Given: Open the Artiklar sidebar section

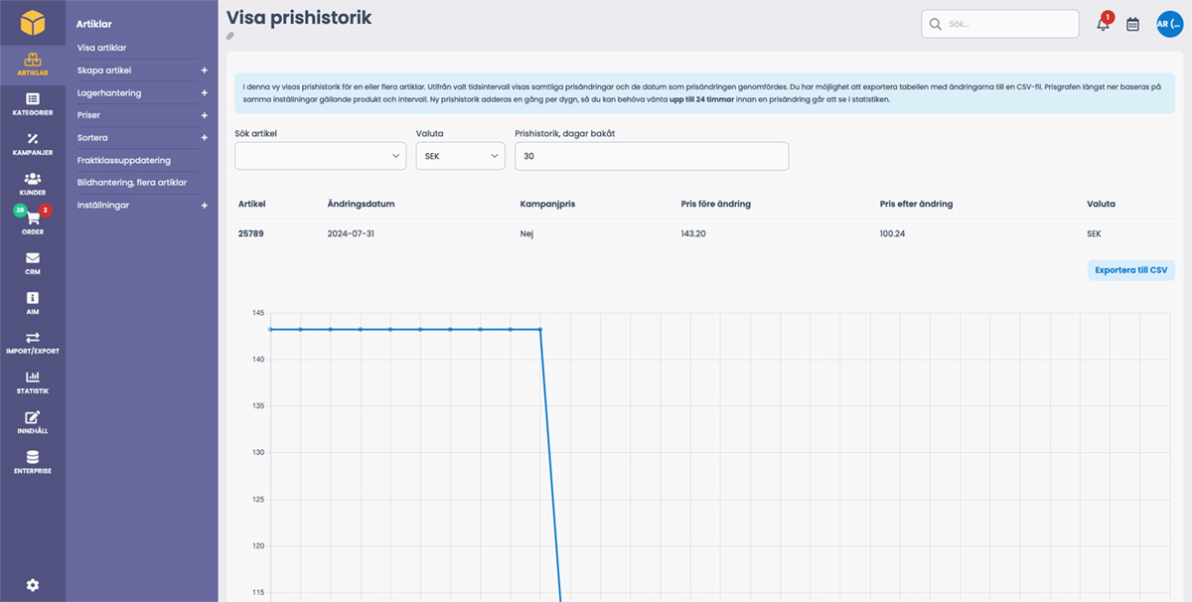Looking at the screenshot, I should pyautogui.click(x=33, y=65).
